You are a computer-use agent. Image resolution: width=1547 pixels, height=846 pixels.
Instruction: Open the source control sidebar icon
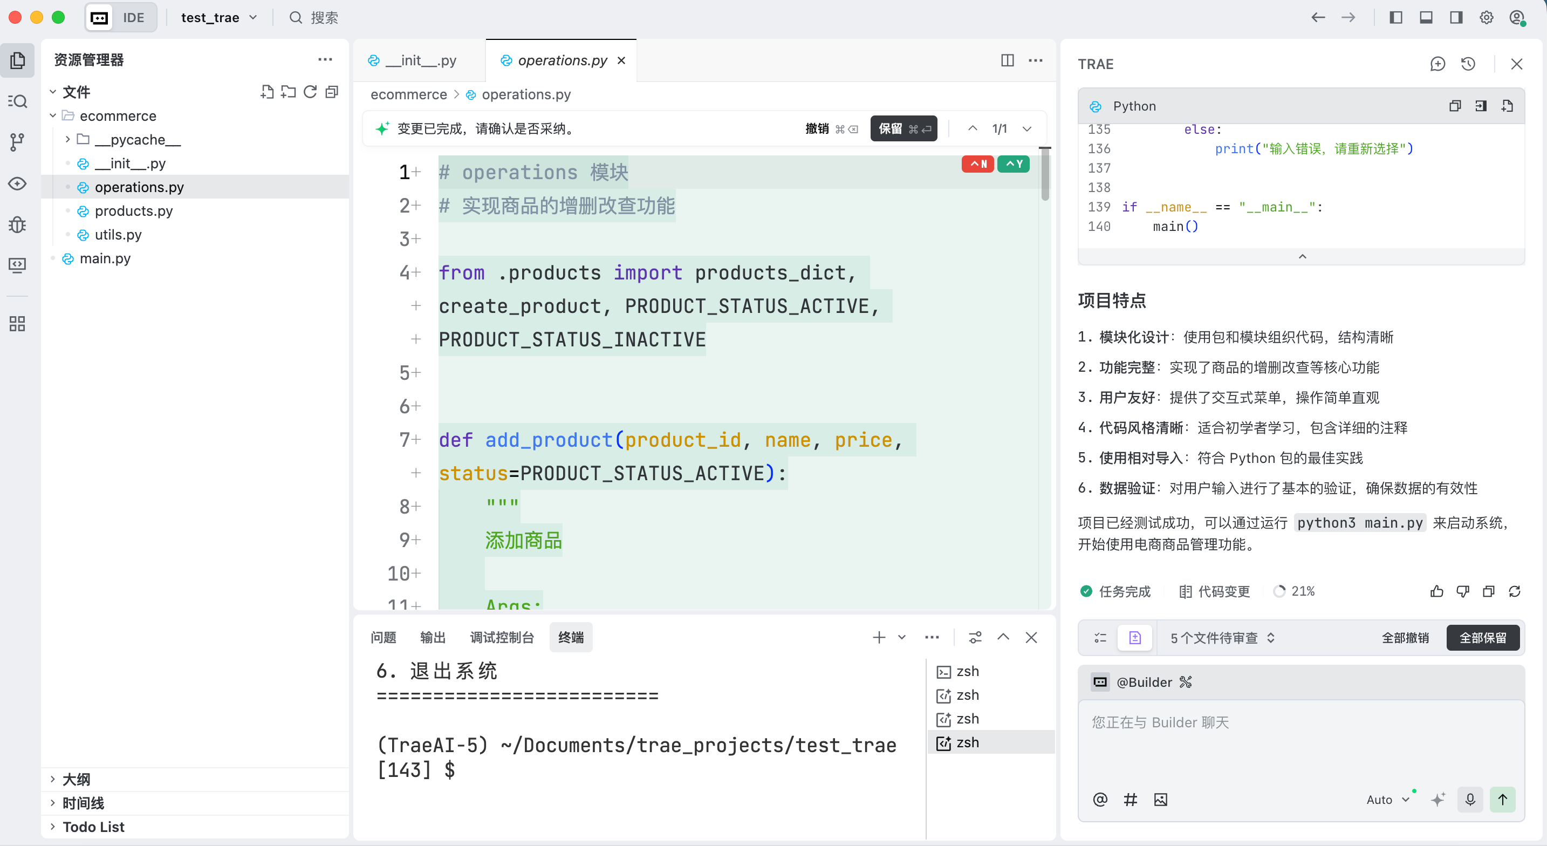click(x=17, y=142)
